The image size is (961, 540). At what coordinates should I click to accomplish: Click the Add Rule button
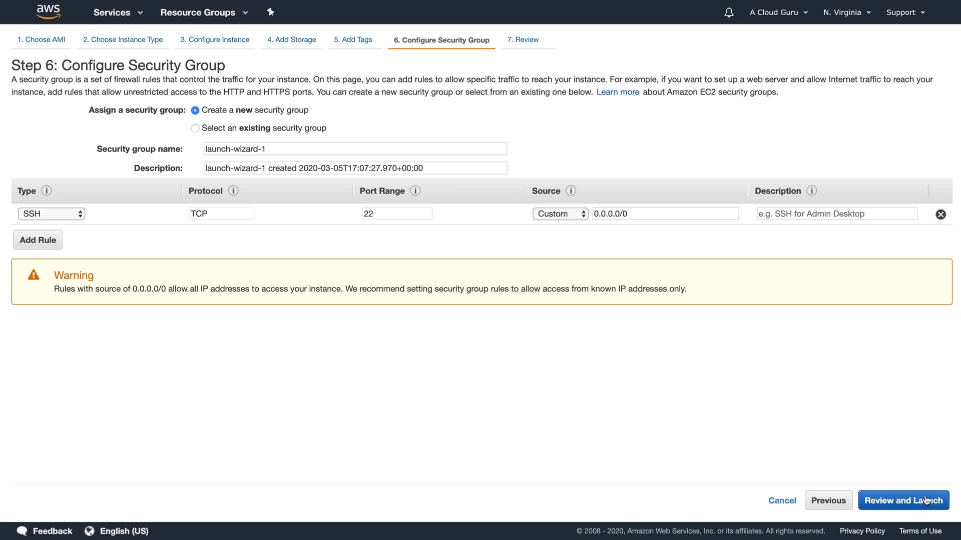(38, 240)
